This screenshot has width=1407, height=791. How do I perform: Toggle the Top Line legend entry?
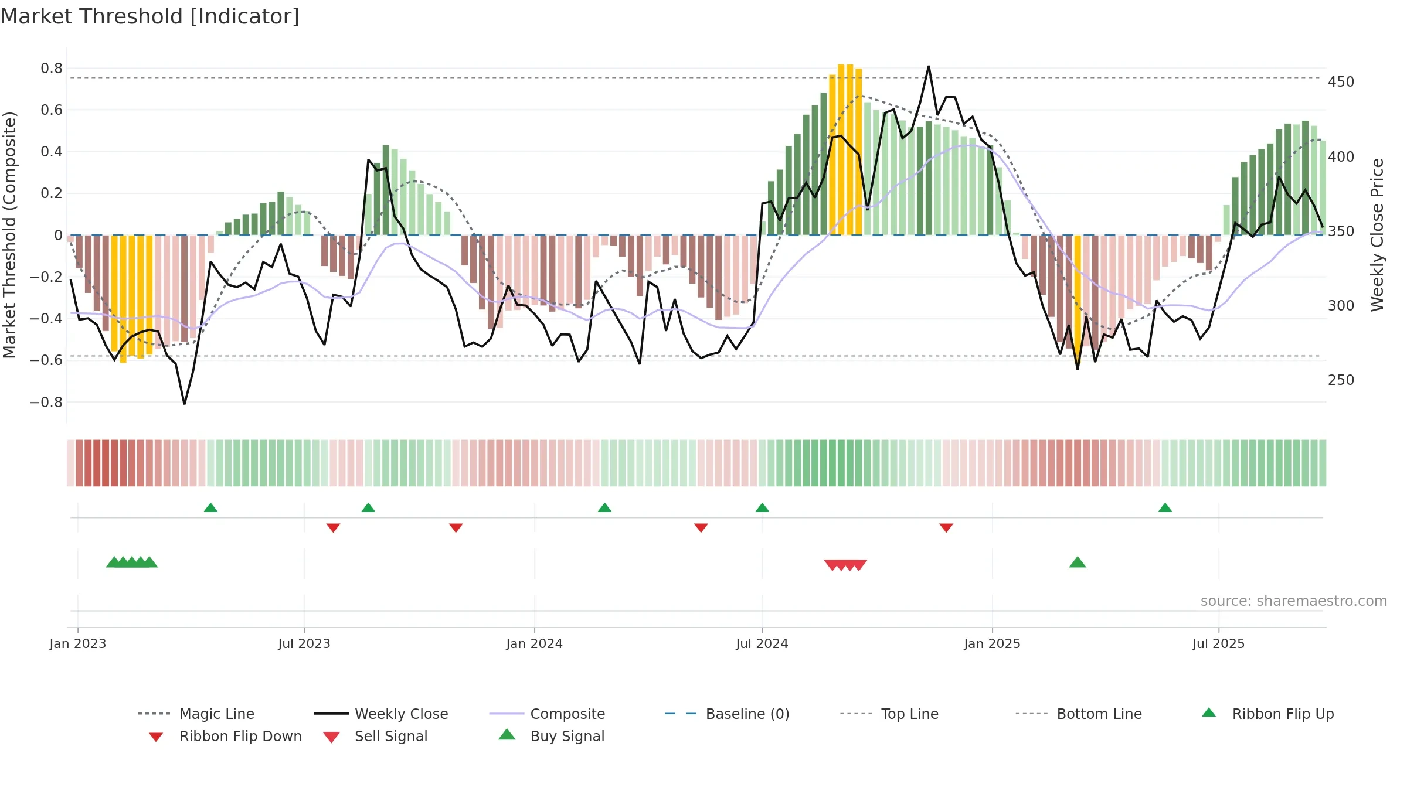(x=889, y=714)
